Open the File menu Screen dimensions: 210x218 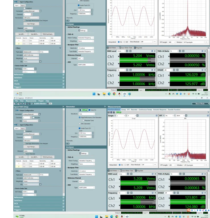[16, 101]
